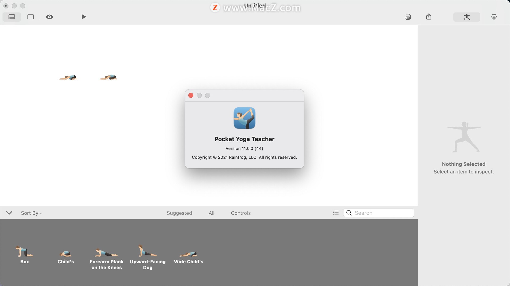Select the Upward-Facing Dog pose
The width and height of the screenshot is (510, 286).
click(148, 257)
